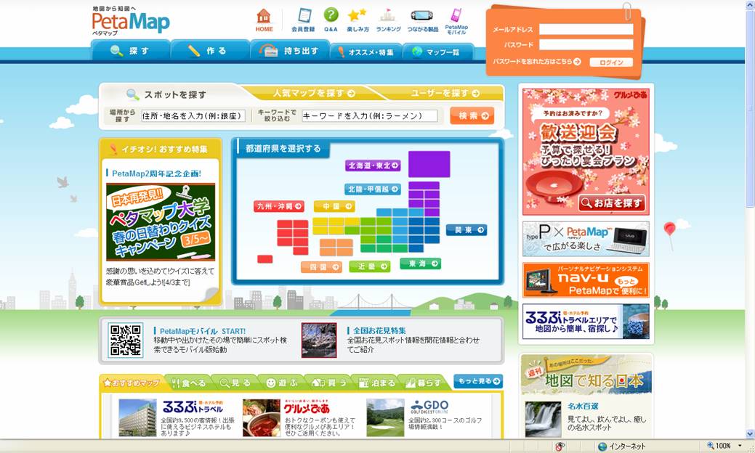Focus the keyword input field

point(369,116)
